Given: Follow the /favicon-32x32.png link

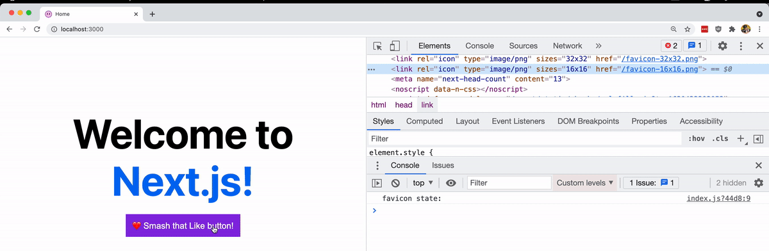Looking at the screenshot, I should [660, 59].
